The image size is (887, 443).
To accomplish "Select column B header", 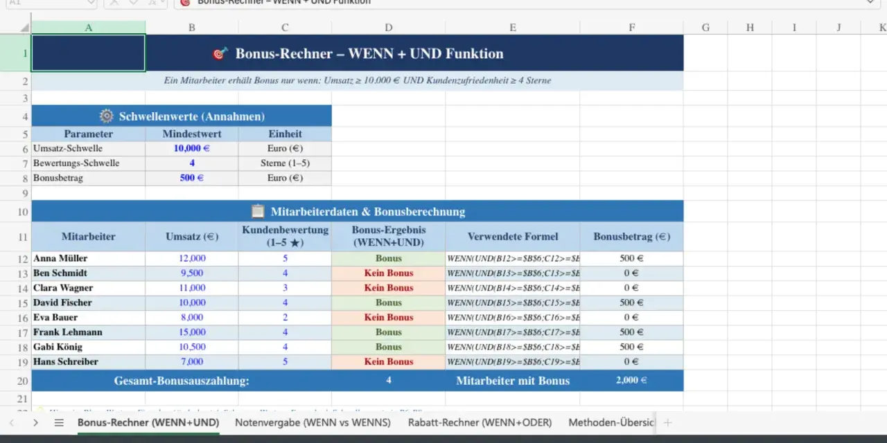I will click(192, 28).
